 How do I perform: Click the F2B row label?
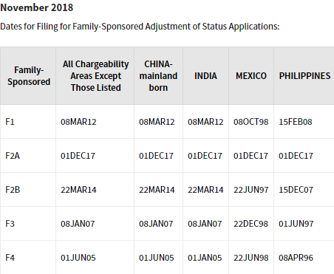pyautogui.click(x=13, y=190)
